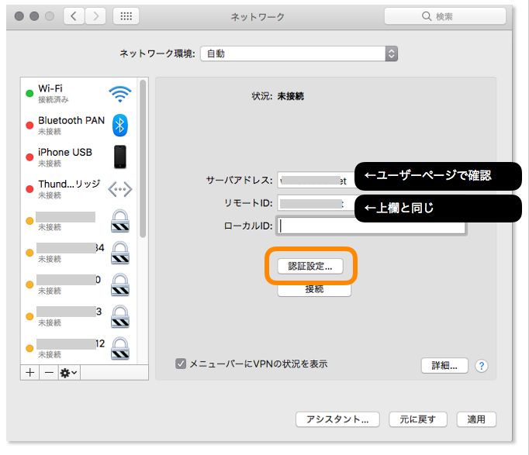The width and height of the screenshot is (529, 455).
Task: Select iPhone USB service
Action: [x=79, y=157]
